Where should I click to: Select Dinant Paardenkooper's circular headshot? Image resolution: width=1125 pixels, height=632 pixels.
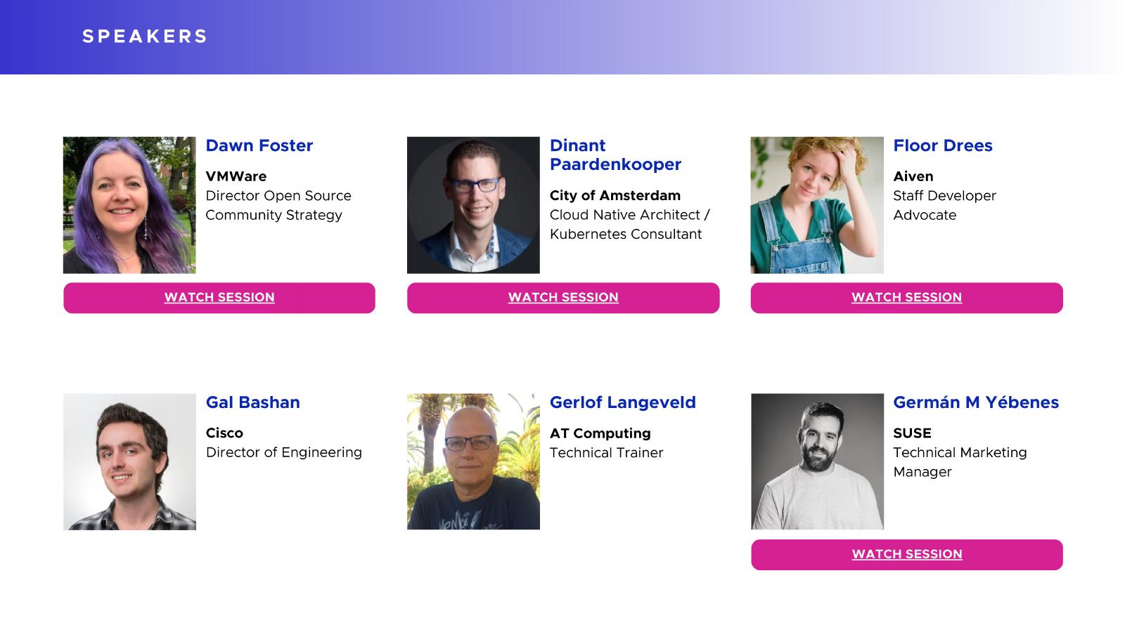point(473,205)
